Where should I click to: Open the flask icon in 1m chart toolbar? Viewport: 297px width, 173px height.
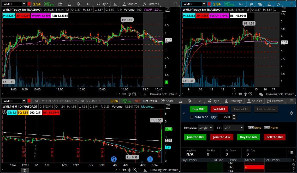point(69,4)
